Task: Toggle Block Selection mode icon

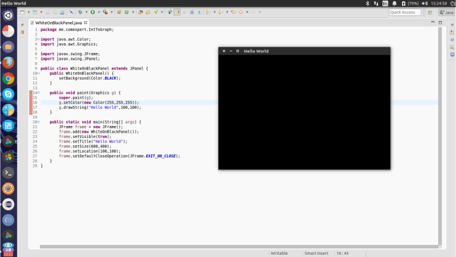Action: 192,12
